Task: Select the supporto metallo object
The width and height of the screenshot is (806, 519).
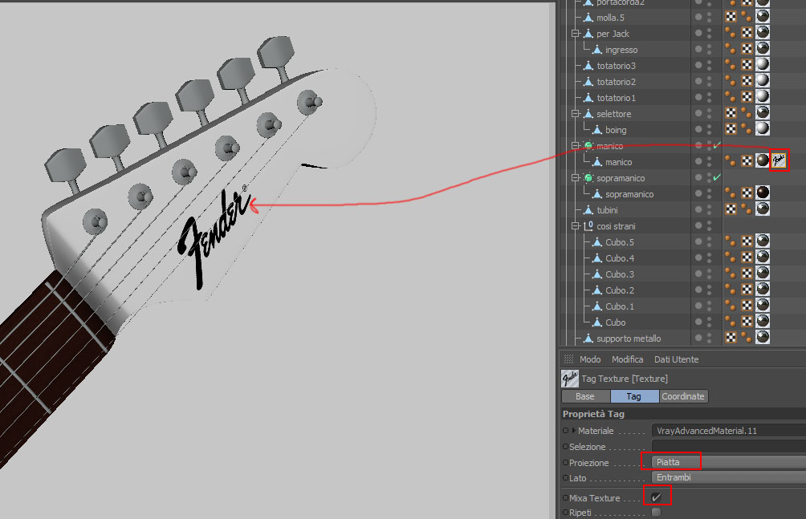Action: (x=629, y=339)
